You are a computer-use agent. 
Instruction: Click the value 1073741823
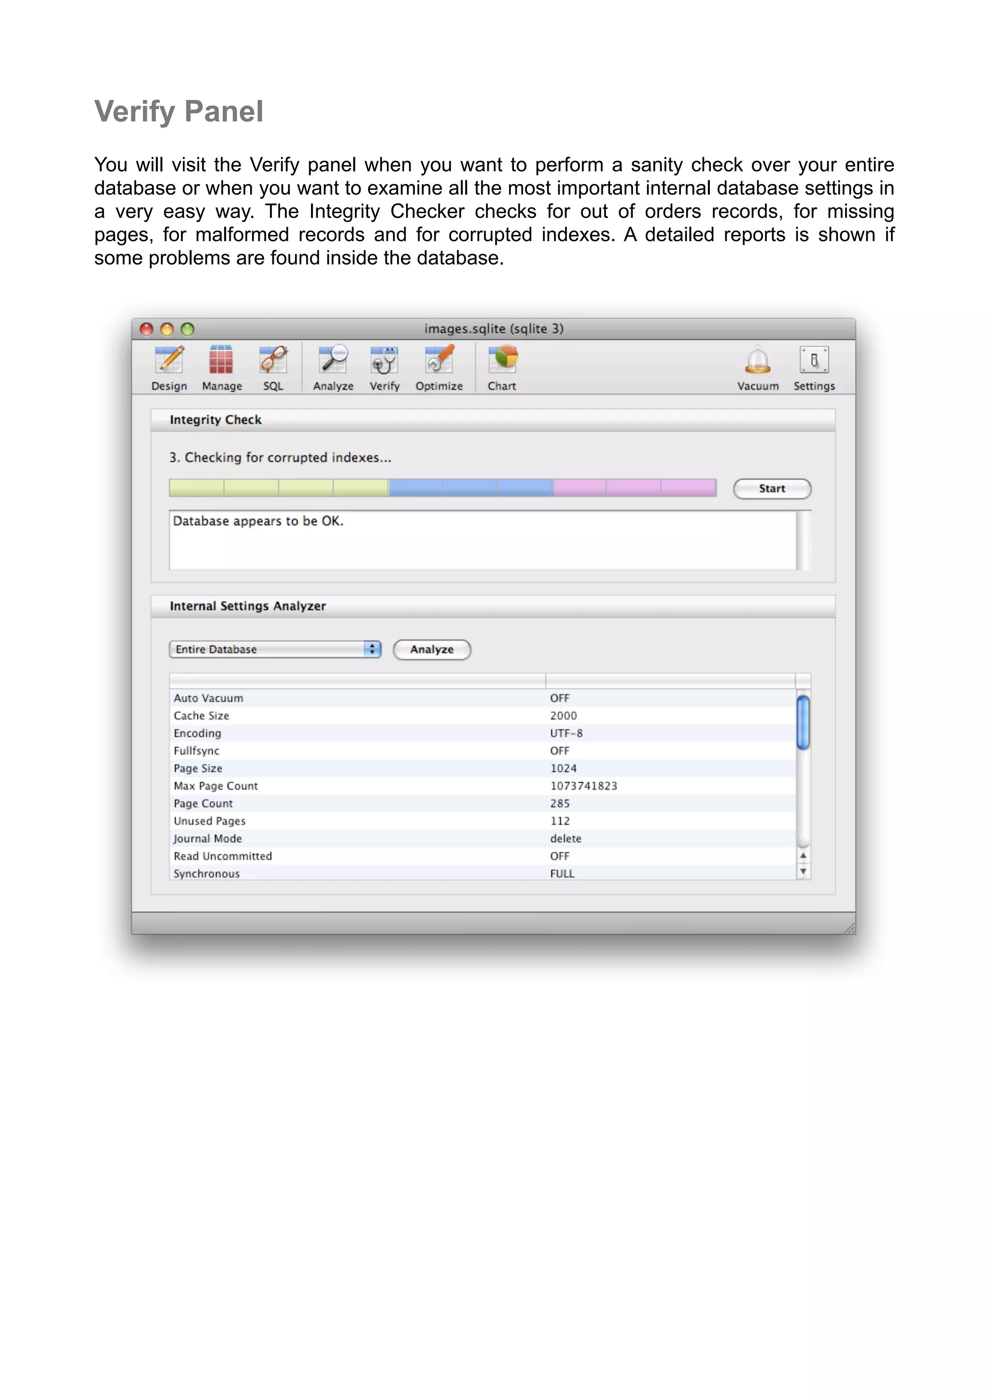(584, 786)
